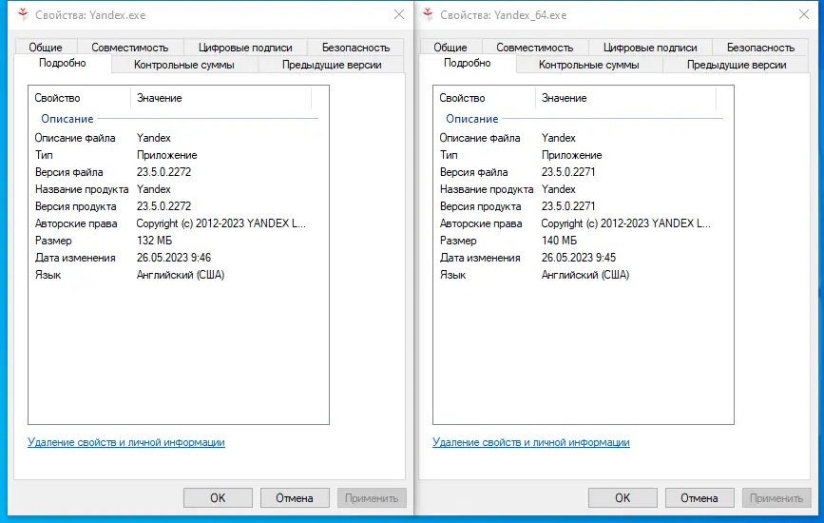This screenshot has width=824, height=523.
Task: Click the Yandex icon in Yandex.exe title bar
Action: pyautogui.click(x=21, y=15)
